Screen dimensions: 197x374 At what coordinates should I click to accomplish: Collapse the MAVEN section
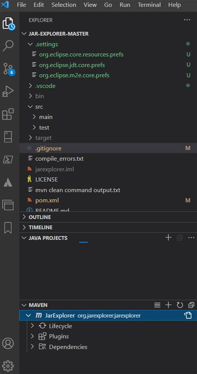coord(24,305)
